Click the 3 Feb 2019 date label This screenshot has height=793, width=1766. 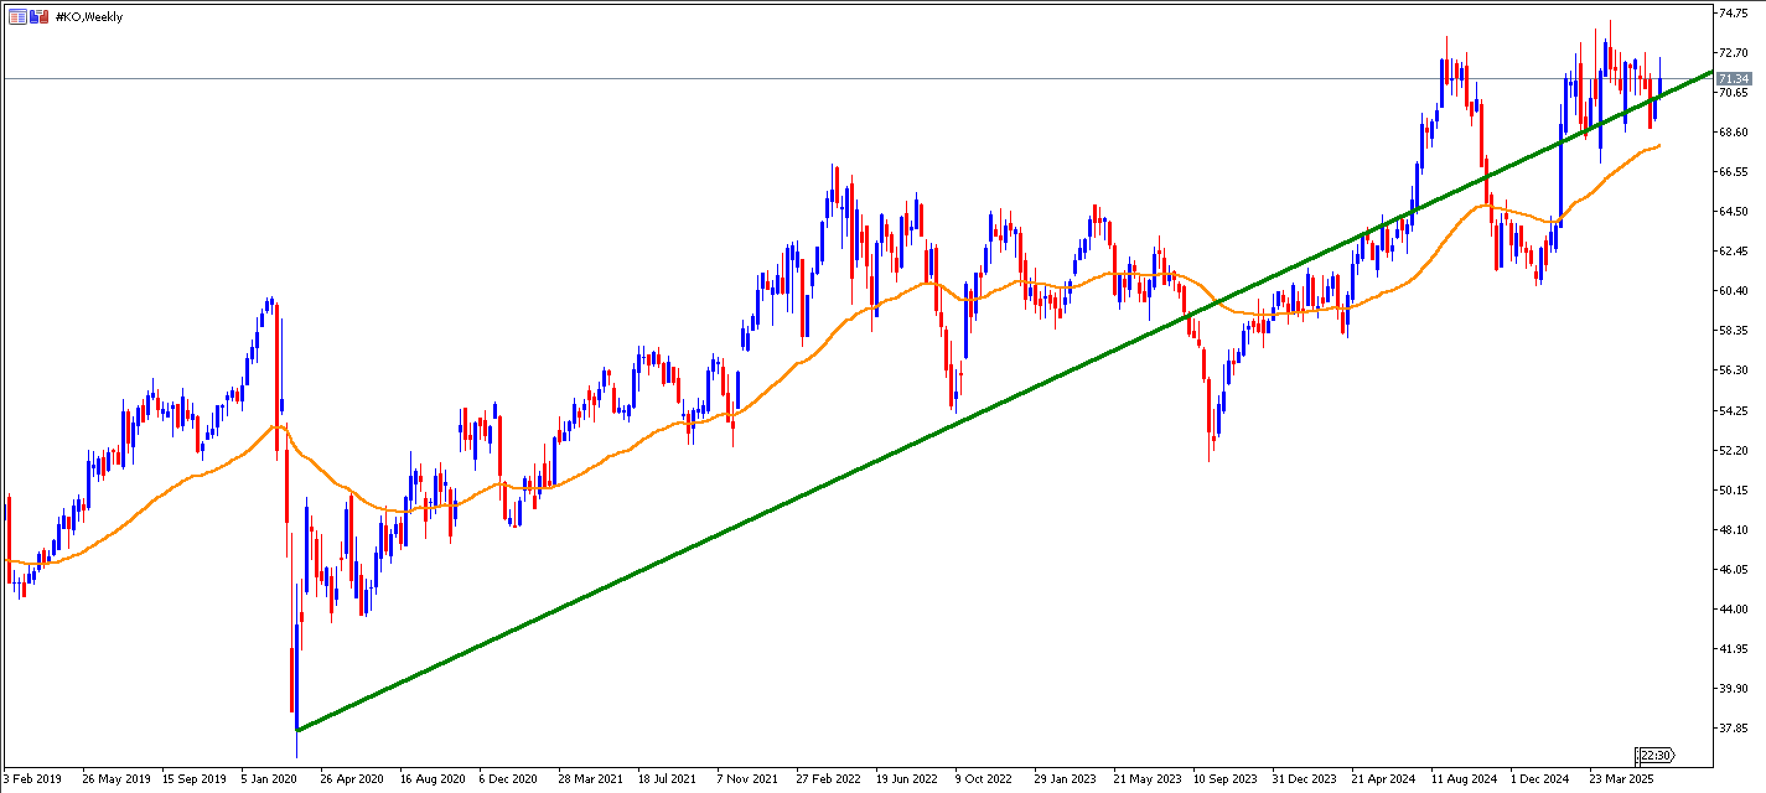point(32,779)
